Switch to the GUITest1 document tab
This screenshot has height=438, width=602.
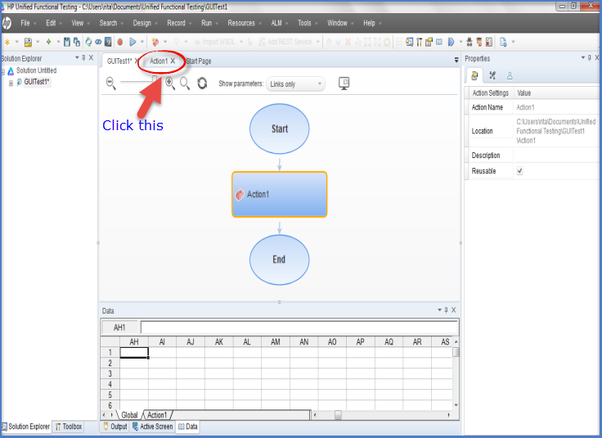pyautogui.click(x=119, y=61)
